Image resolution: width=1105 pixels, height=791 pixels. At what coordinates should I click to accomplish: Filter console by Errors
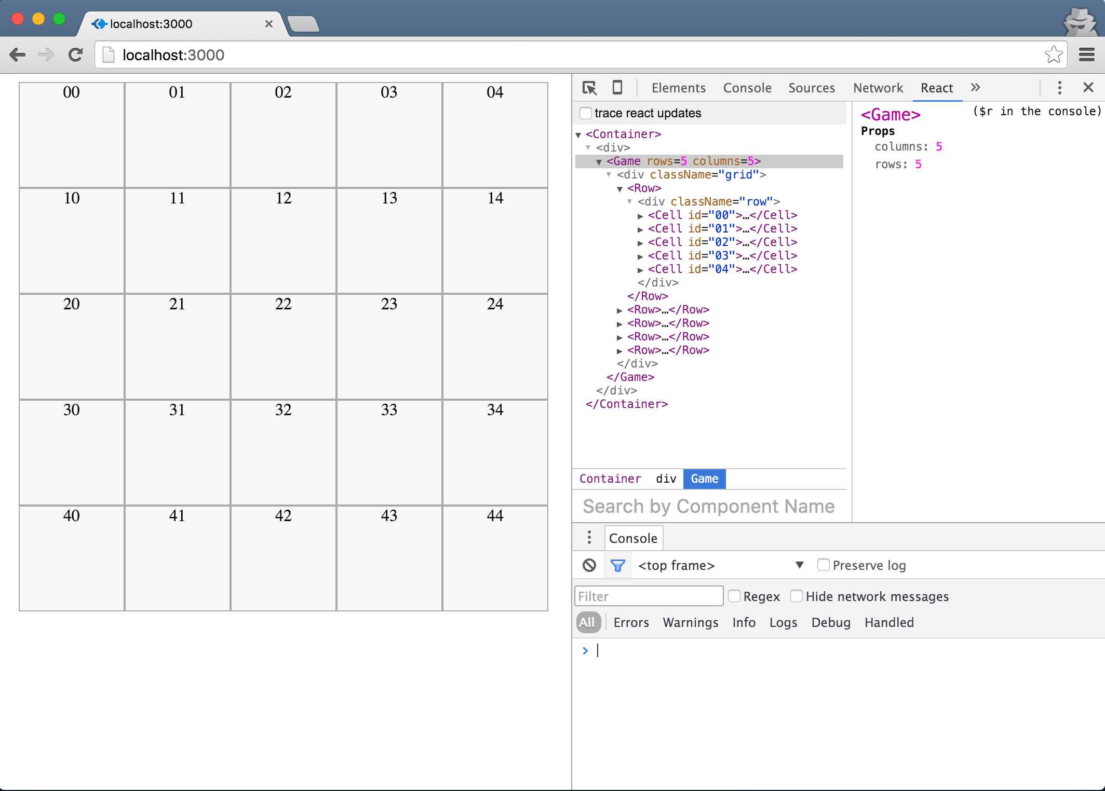pyautogui.click(x=631, y=622)
